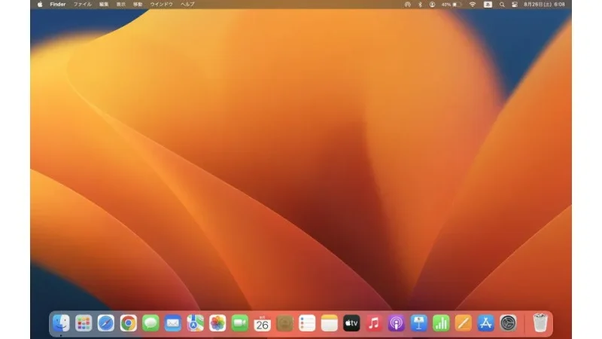Open the App Store

coord(485,323)
